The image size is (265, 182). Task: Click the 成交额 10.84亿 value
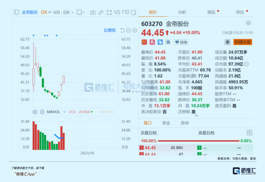pyautogui.click(x=236, y=58)
